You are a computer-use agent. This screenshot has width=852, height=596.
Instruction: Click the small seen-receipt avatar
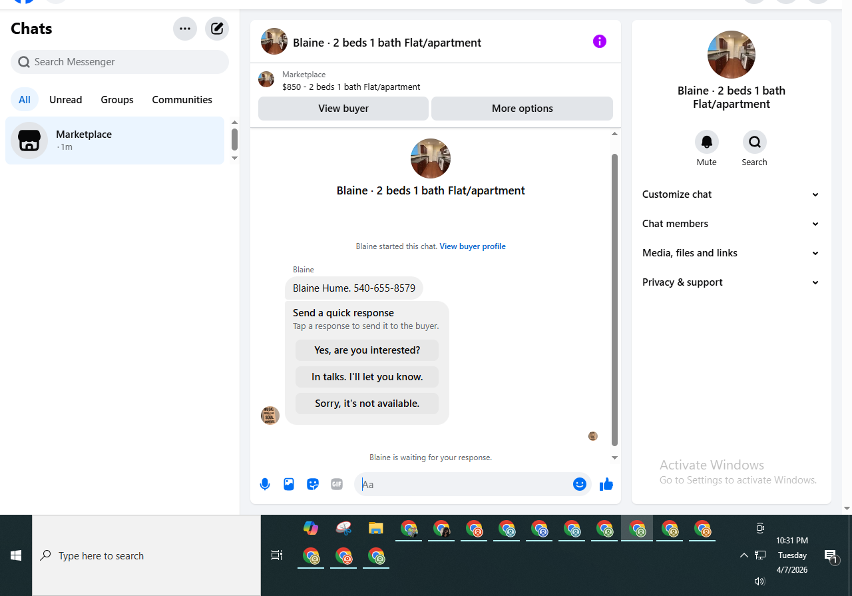(x=593, y=436)
